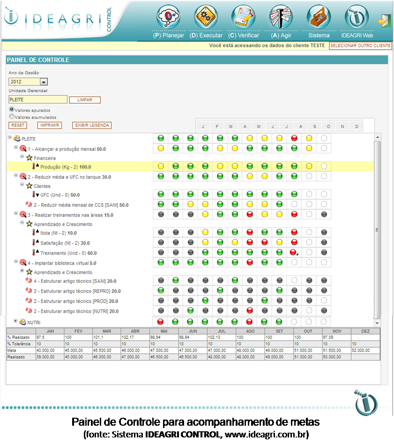
Task: Select 2 - Estruturar artigo técnico [PROD] row
Action: pos(76,301)
